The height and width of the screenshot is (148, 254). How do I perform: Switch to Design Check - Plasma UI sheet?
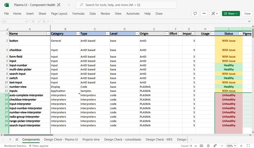tap(61, 140)
